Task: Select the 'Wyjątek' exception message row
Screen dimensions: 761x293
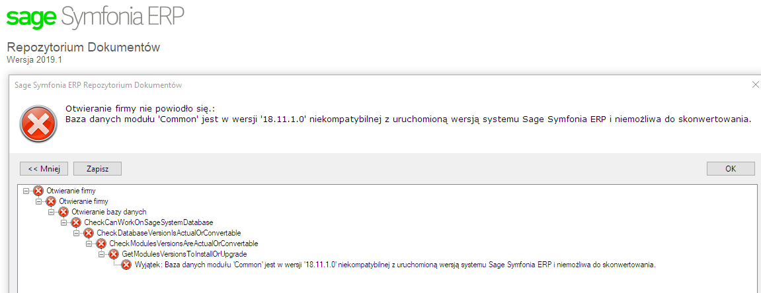Action: (395, 265)
